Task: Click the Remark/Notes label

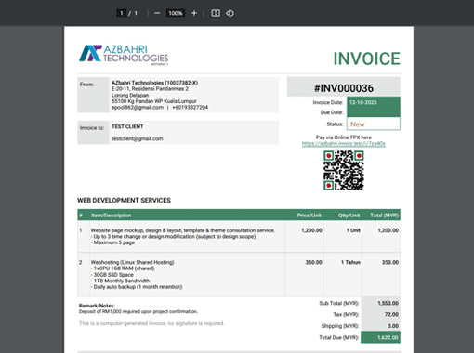Action: [97, 306]
